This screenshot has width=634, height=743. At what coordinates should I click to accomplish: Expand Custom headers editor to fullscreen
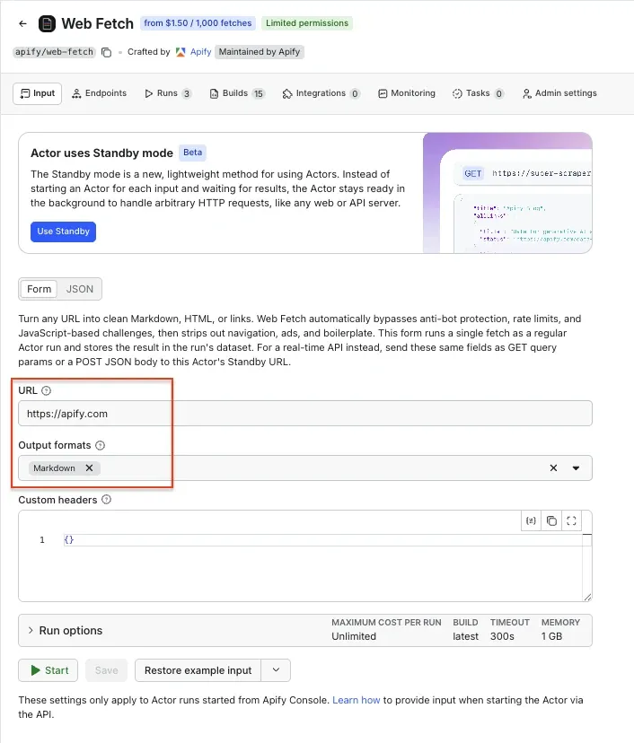click(571, 520)
